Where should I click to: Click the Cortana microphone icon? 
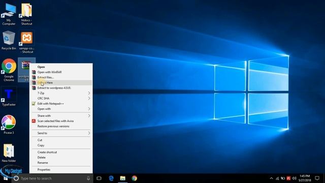pos(88,178)
